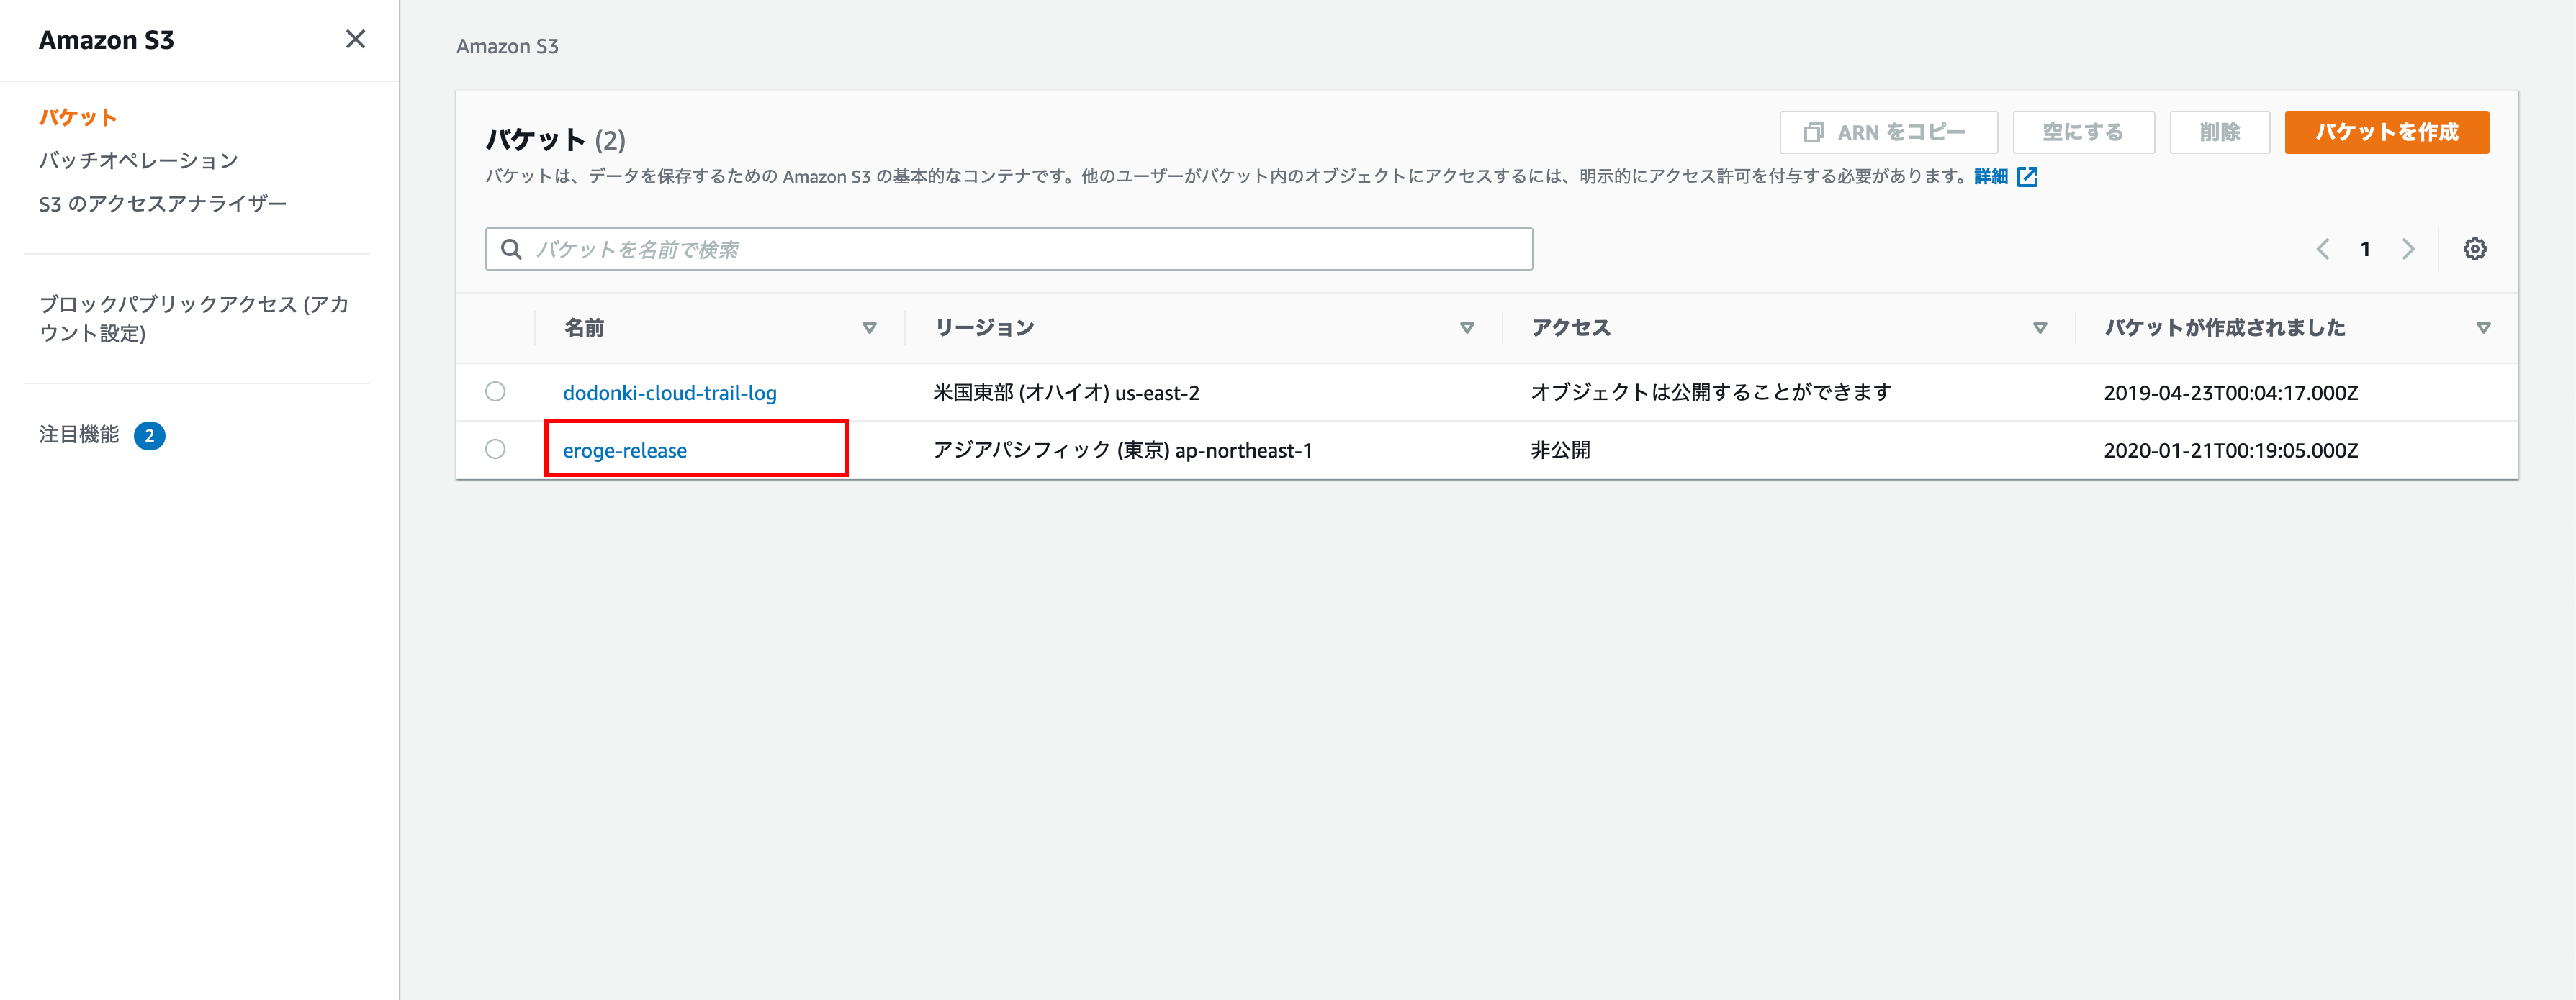Sort by アクセス column arrow

(x=2040, y=327)
